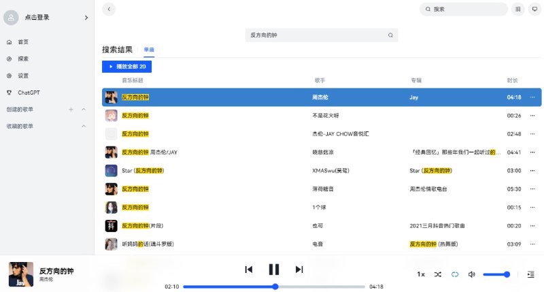Open more options for the 02:48 song row
Screen dimensions: 544x292
532,134
